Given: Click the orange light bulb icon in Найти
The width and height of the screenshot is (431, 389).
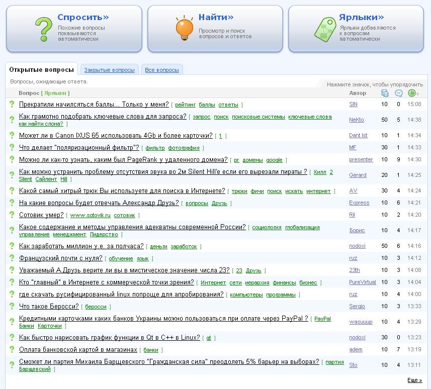Looking at the screenshot, I should coord(185,28).
